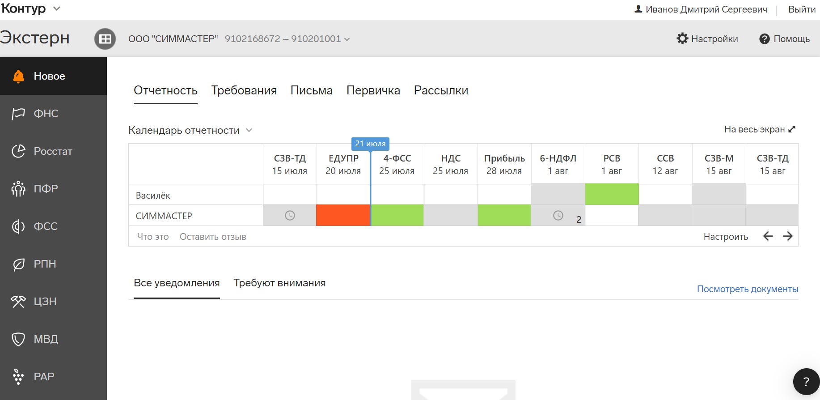Click the ЕДУПР 20 июля column header
820x400 pixels.
click(x=343, y=164)
